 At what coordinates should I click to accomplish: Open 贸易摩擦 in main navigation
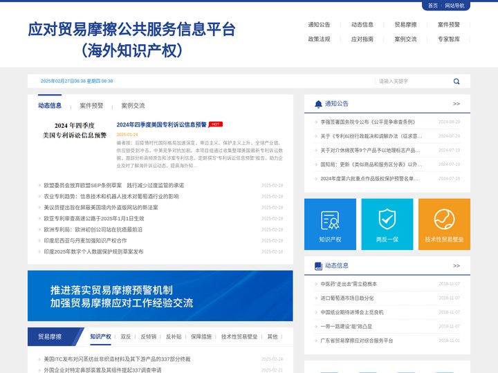pos(405,24)
